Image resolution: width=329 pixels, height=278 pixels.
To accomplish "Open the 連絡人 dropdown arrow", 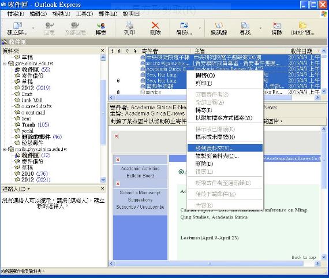I will click(x=28, y=188).
